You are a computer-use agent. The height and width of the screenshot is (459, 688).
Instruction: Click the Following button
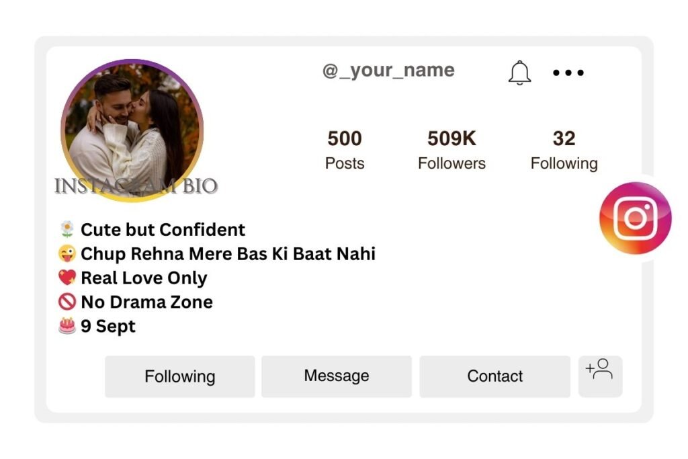click(179, 376)
